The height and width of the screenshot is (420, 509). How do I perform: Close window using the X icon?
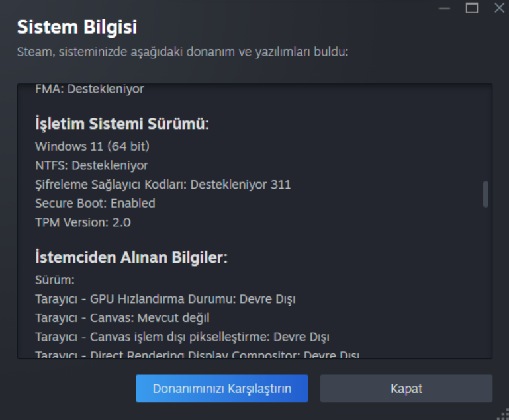point(499,8)
